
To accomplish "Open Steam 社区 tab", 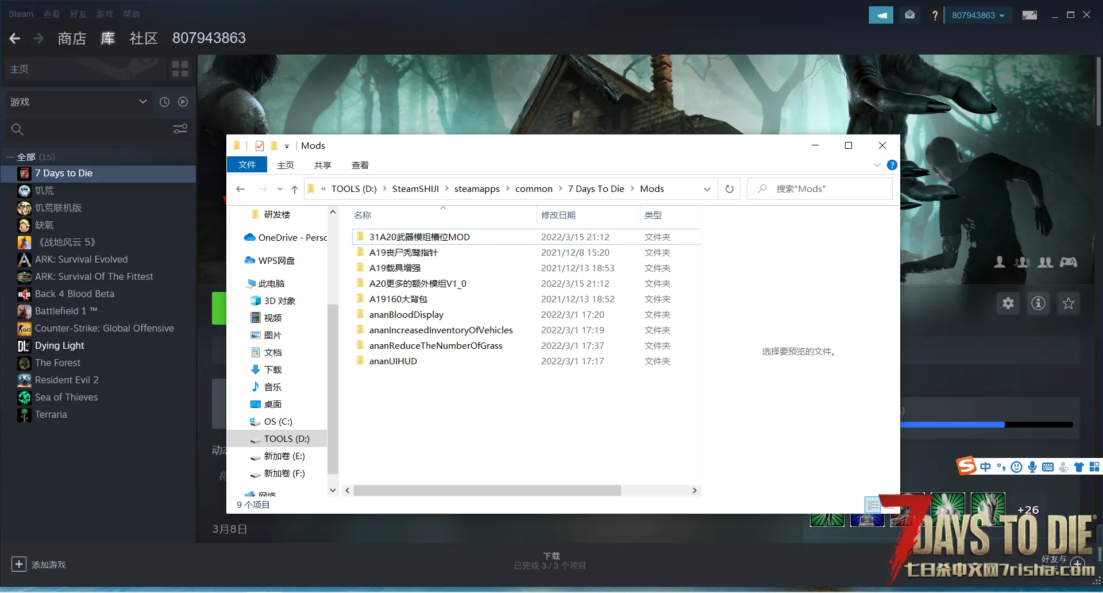I will tap(144, 38).
